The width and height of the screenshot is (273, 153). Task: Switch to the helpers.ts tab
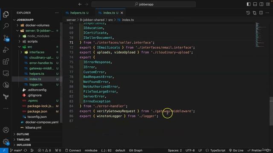[x=77, y=13]
